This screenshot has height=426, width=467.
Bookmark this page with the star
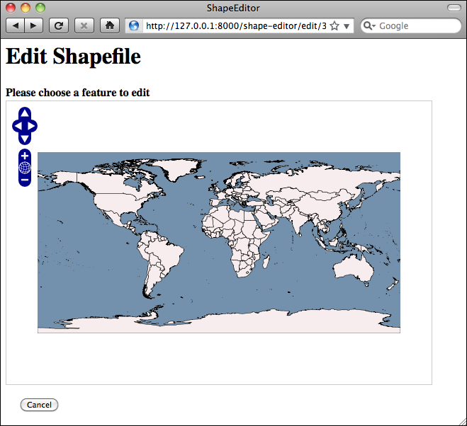334,26
